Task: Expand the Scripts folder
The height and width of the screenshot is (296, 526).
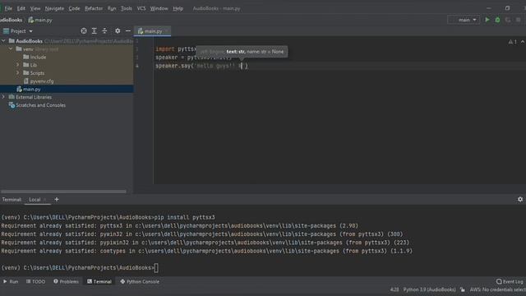Action: (18, 73)
